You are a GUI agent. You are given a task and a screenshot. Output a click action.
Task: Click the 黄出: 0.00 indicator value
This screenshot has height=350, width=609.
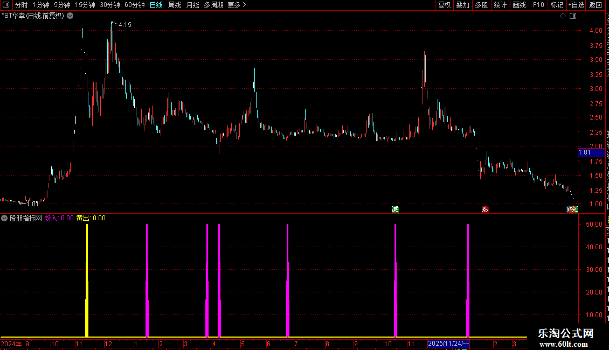tap(91, 218)
